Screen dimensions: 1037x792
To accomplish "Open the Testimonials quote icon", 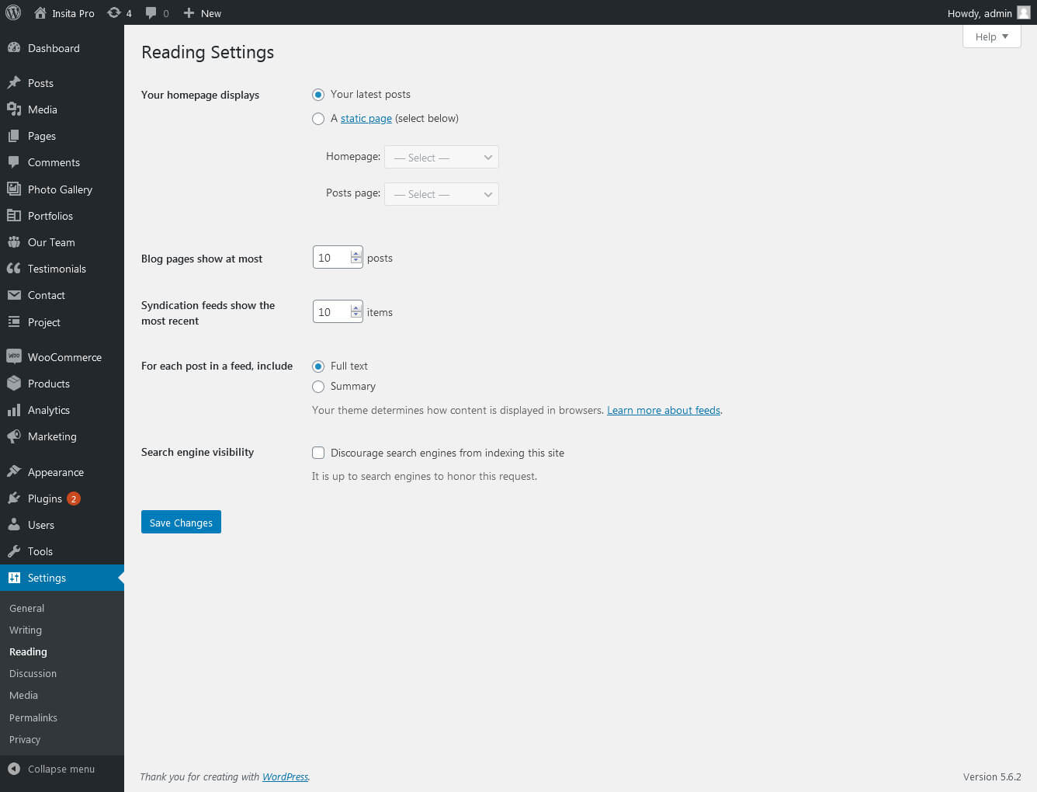I will pyautogui.click(x=14, y=269).
